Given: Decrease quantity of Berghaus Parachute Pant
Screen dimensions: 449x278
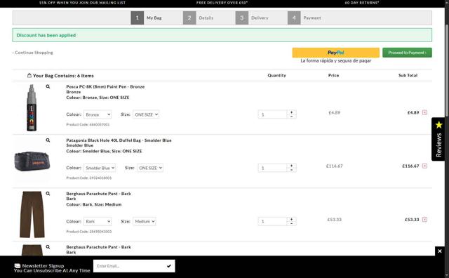Looking at the screenshot, I should tap(292, 223).
